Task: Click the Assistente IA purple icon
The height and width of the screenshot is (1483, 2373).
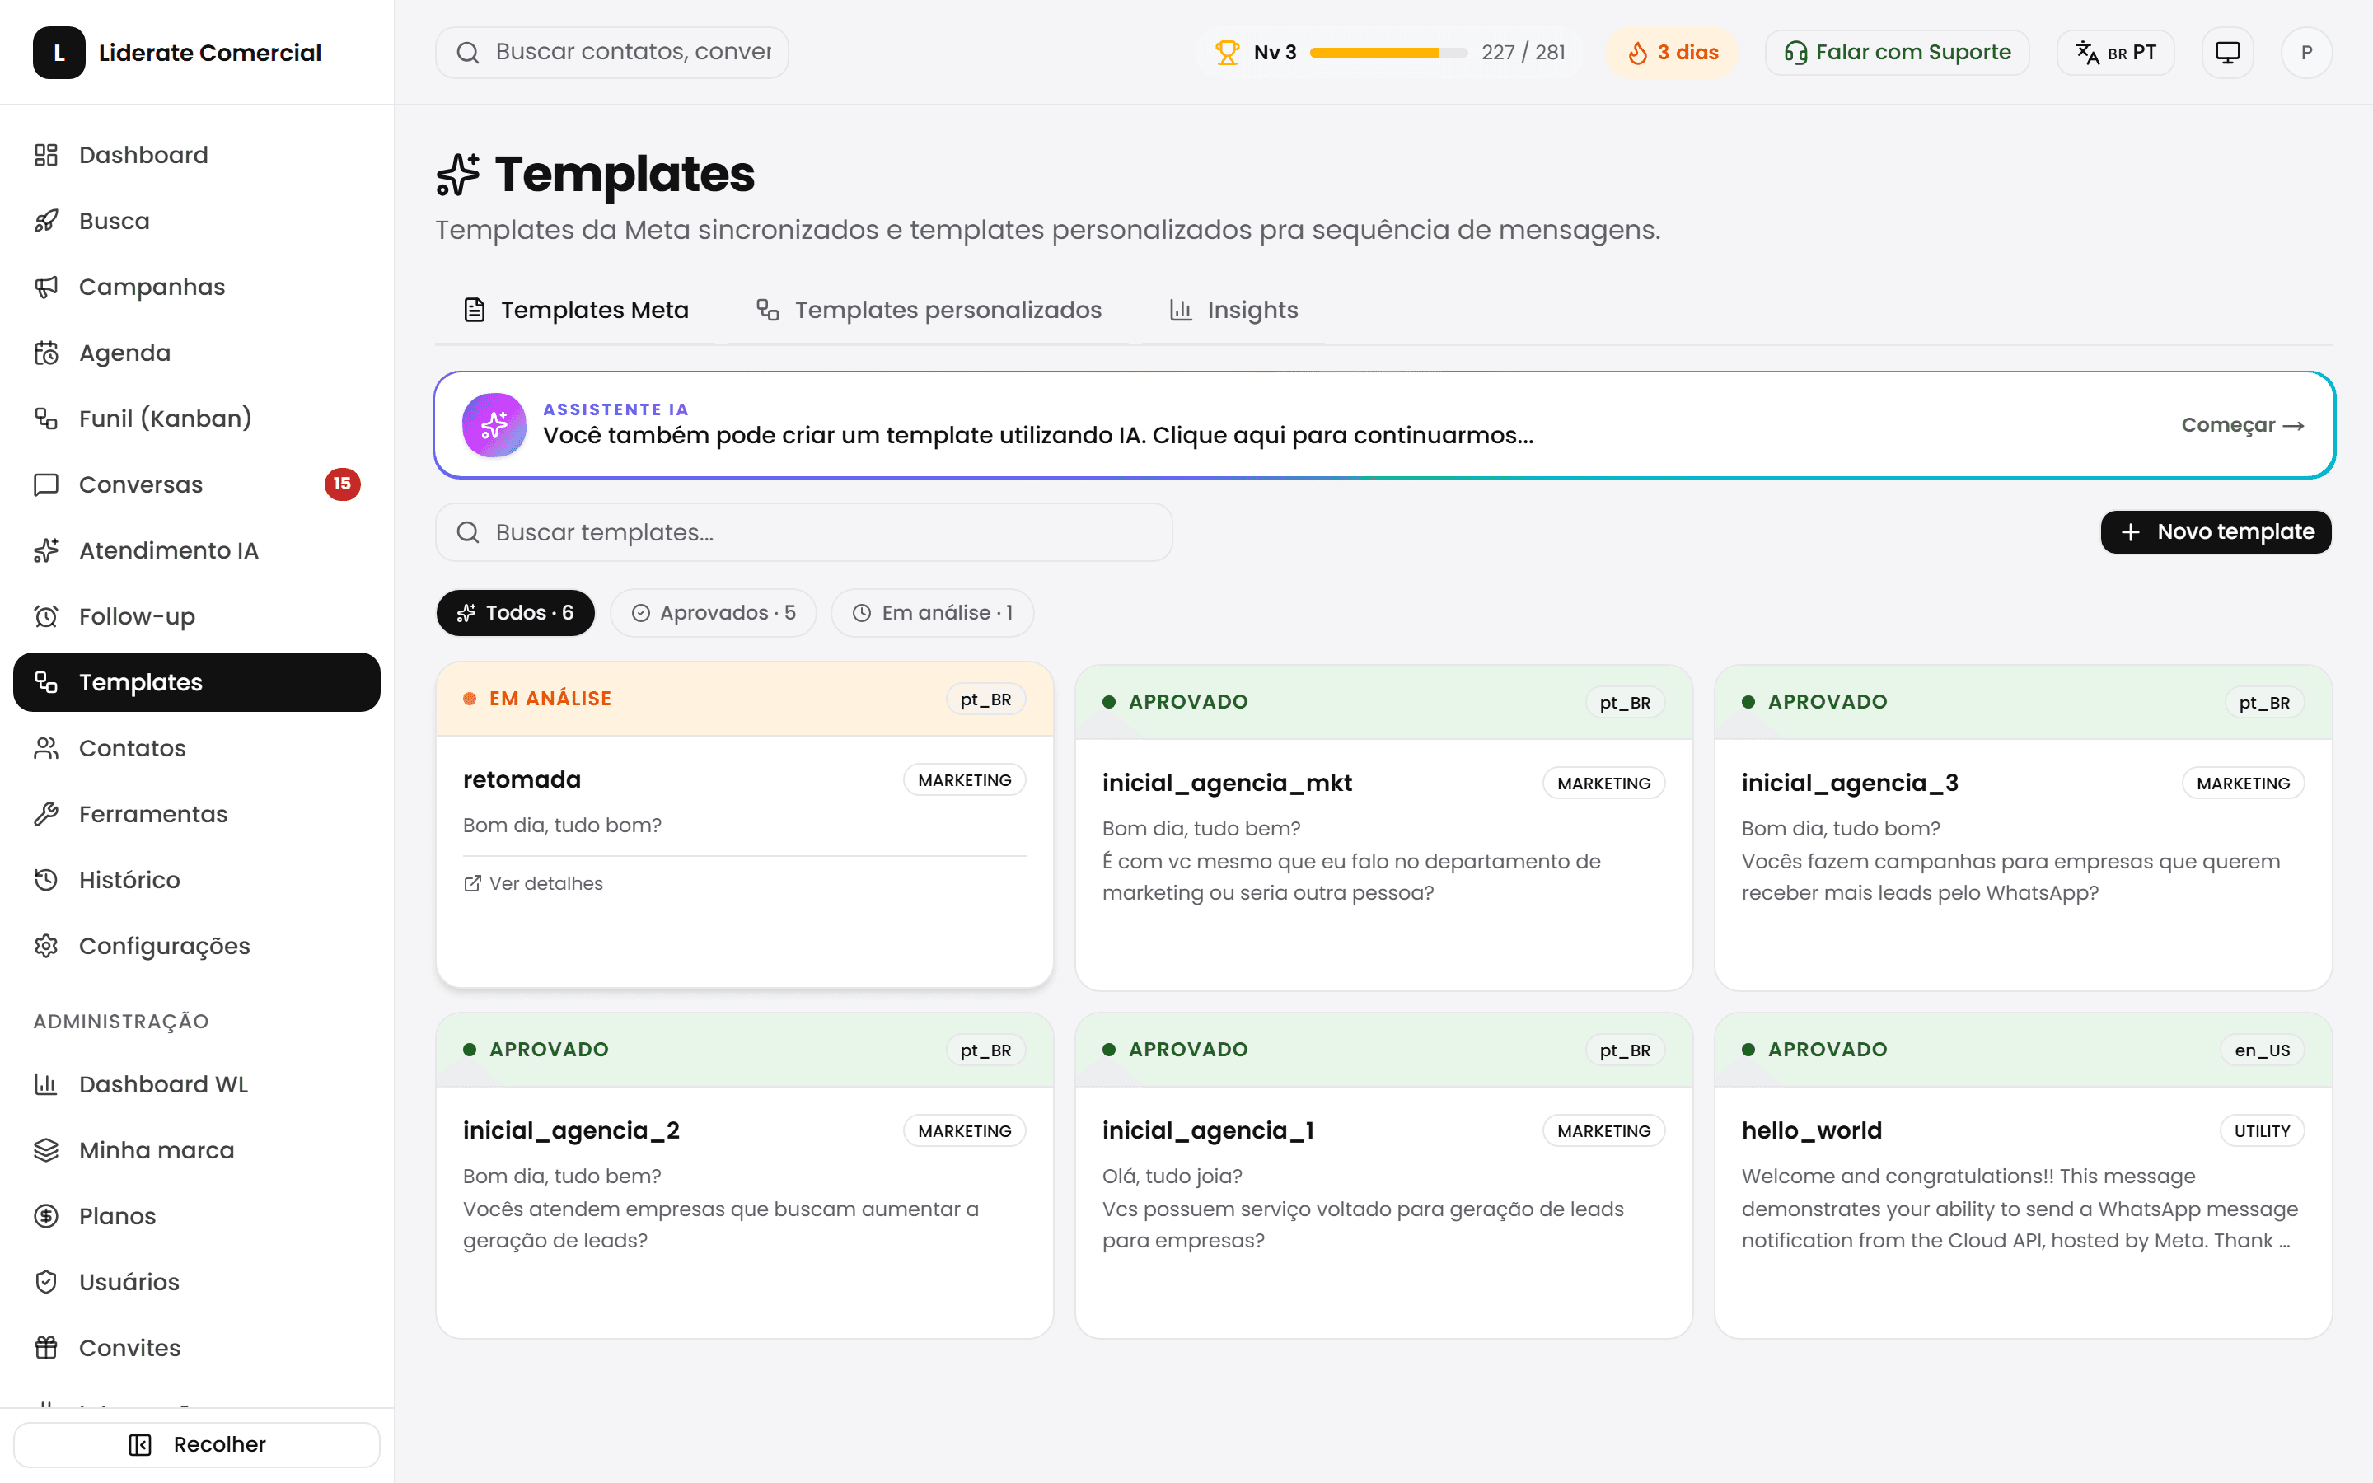Action: click(494, 424)
